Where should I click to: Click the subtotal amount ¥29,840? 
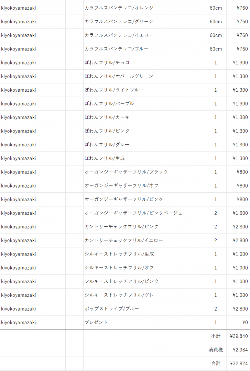[x=238, y=336]
